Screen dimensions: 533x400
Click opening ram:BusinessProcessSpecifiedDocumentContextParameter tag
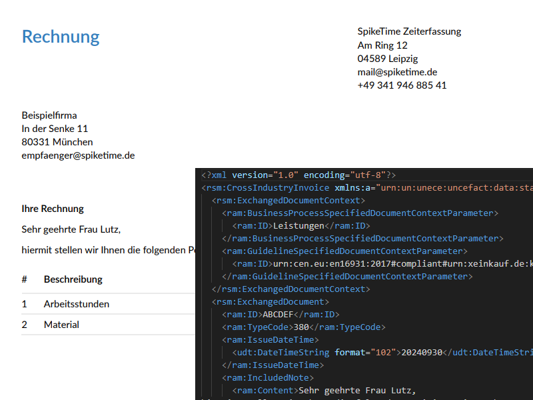[360, 213]
